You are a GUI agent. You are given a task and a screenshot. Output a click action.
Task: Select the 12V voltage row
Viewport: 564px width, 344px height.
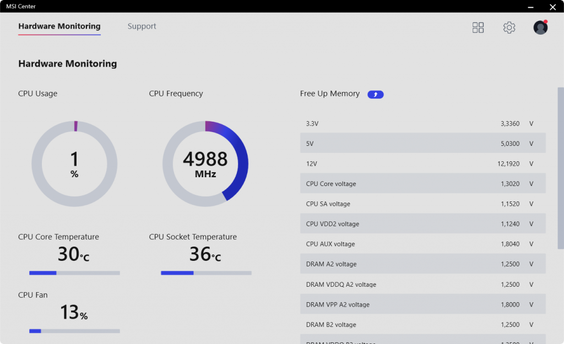coord(423,163)
